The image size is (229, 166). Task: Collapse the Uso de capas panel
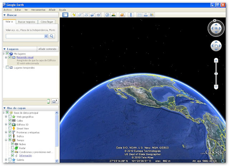tap(5, 108)
